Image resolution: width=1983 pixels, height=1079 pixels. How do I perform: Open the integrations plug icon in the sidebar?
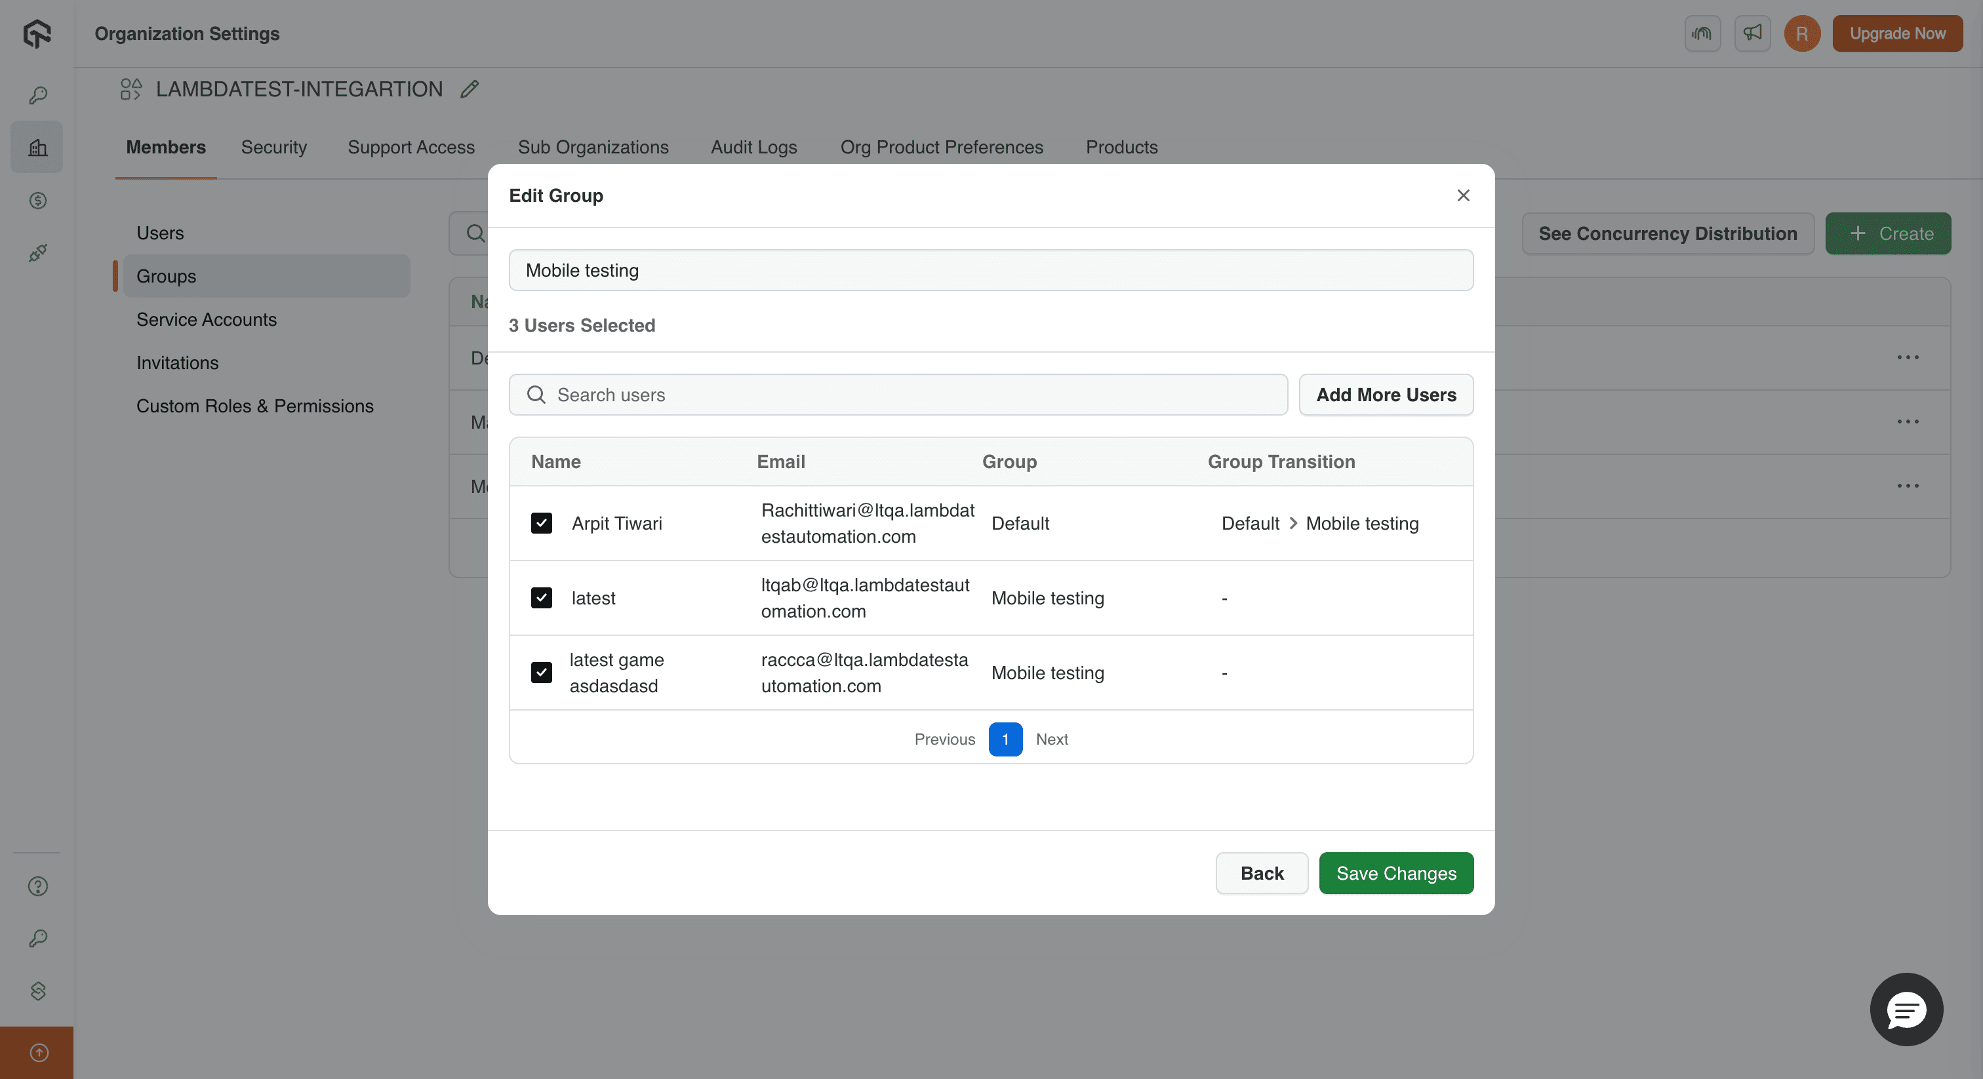point(38,252)
